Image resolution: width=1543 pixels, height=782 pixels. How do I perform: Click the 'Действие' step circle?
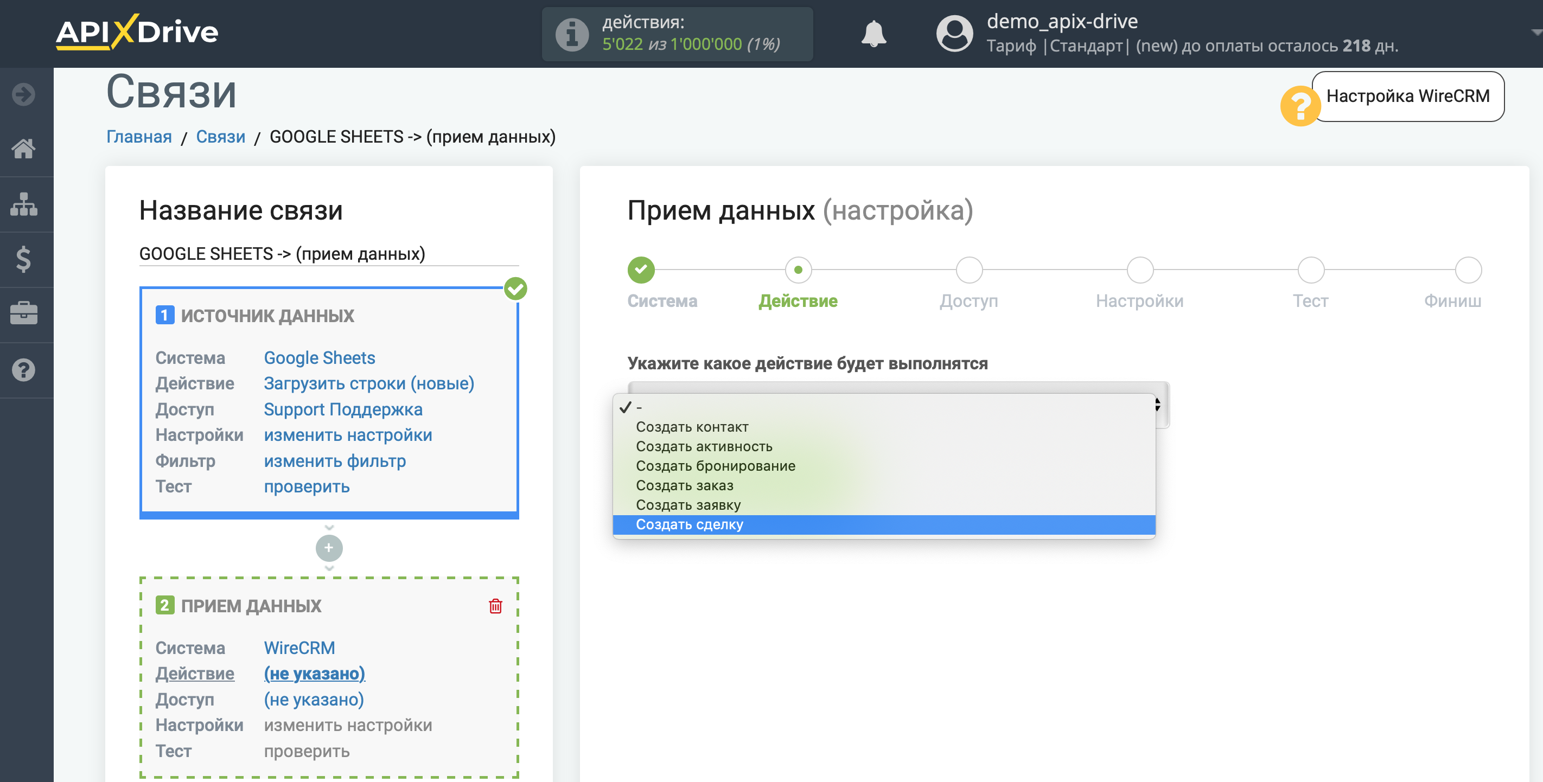pos(798,270)
